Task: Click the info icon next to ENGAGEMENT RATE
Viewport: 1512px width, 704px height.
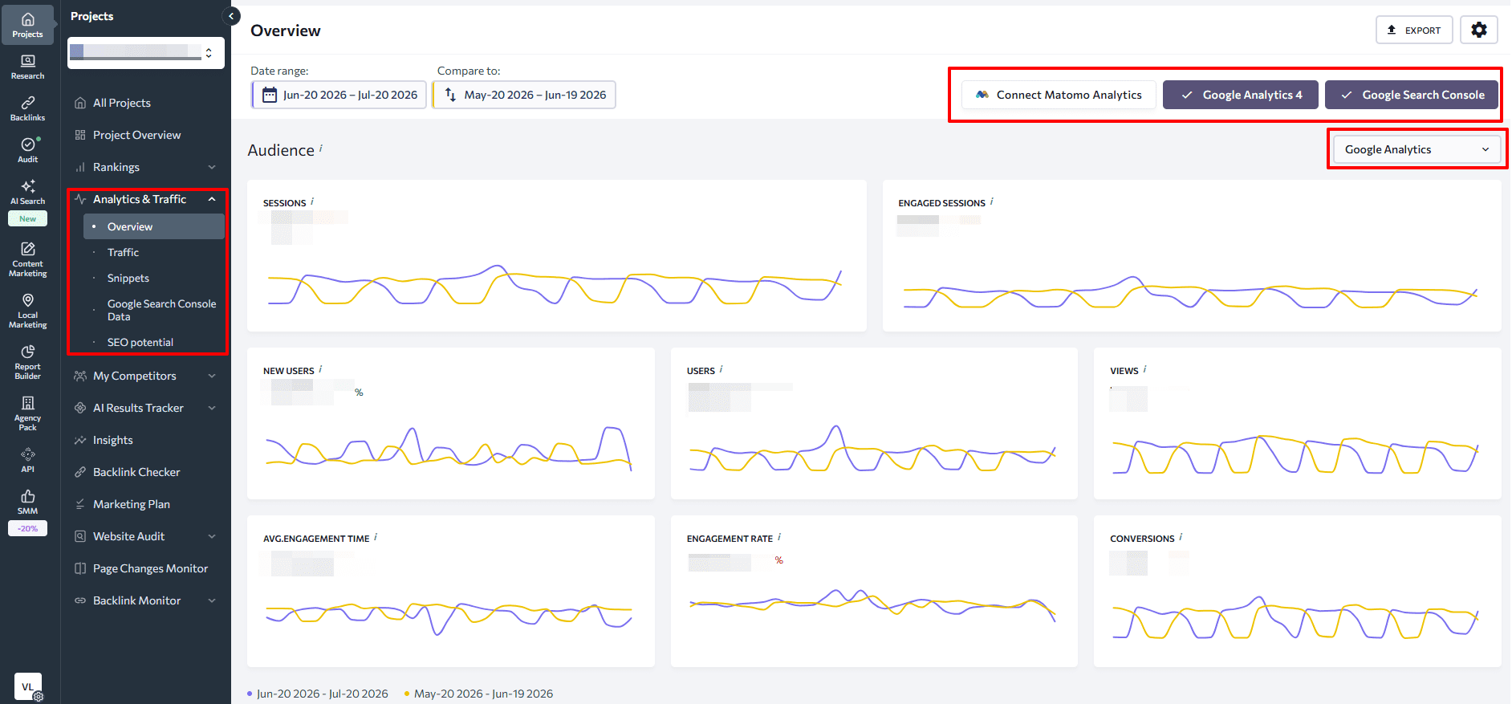Action: tap(779, 537)
